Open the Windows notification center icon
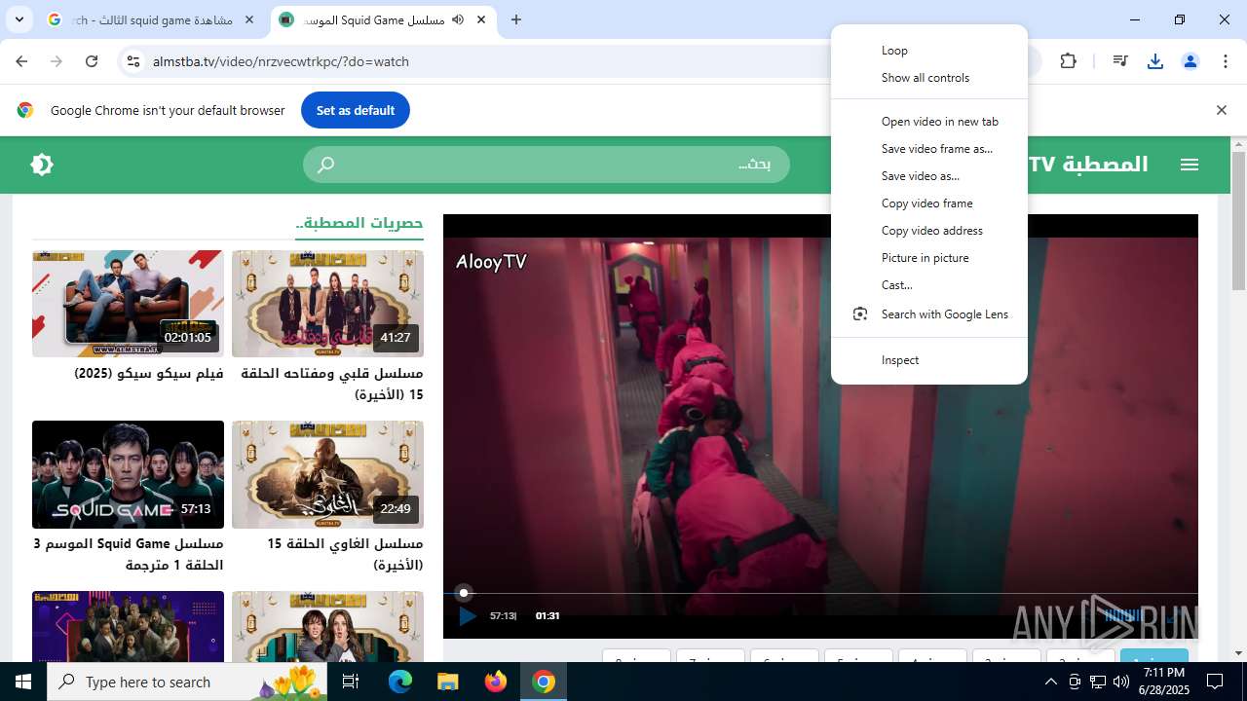 pyautogui.click(x=1215, y=682)
